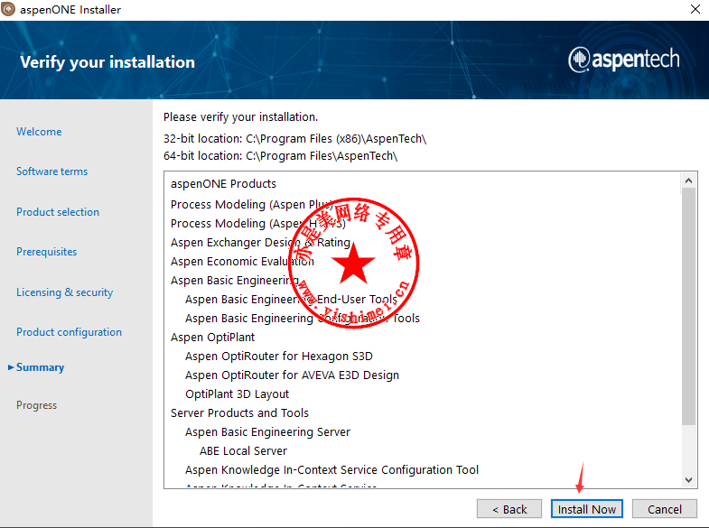Select 'Process Modeling (Aspen HYSYS)' entry
Viewport: 709px width, 528px height.
click(x=258, y=224)
